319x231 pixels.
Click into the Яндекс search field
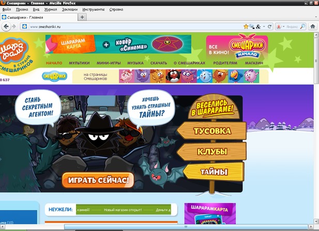point(292,26)
